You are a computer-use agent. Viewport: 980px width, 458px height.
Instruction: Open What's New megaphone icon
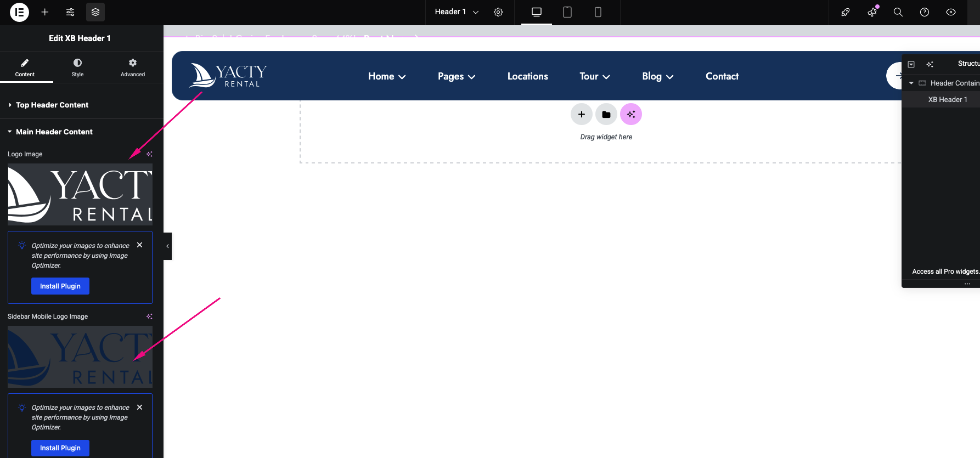(872, 12)
